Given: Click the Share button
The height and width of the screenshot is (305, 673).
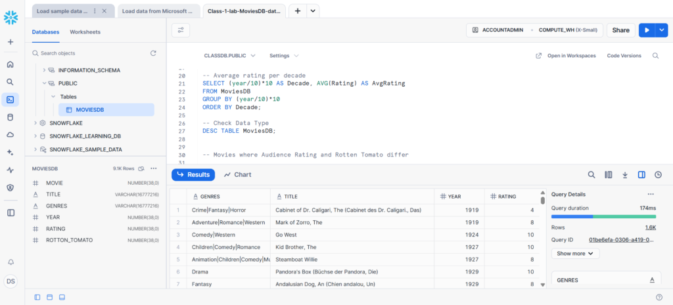Looking at the screenshot, I should 620,30.
